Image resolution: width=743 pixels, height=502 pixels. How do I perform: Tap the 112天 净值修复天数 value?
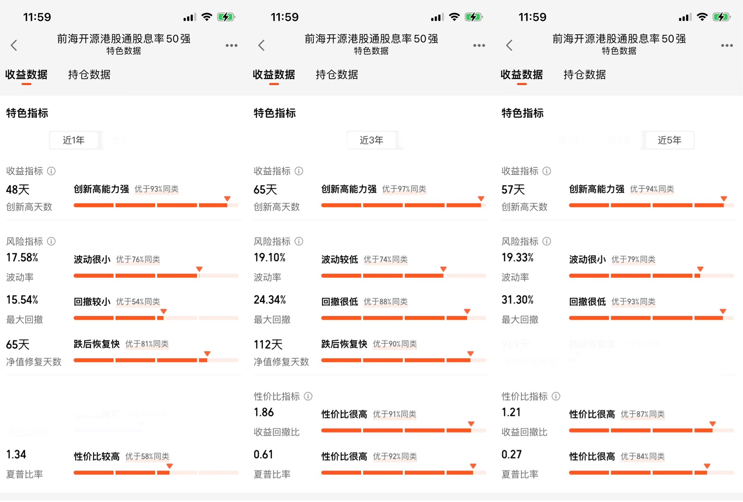268,345
